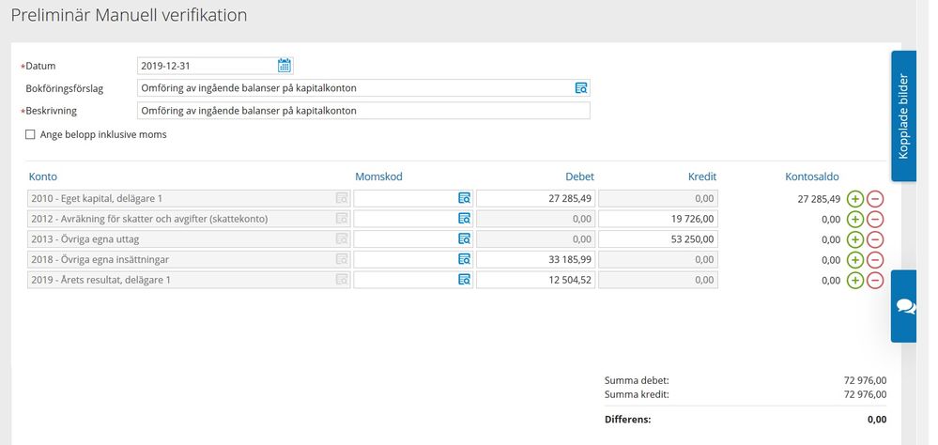This screenshot has width=938, height=445.
Task: Open Momskod lookup for the 2012 row
Action: point(464,219)
